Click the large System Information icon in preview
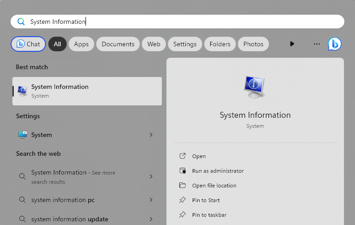This screenshot has height=225, width=355. [255, 87]
